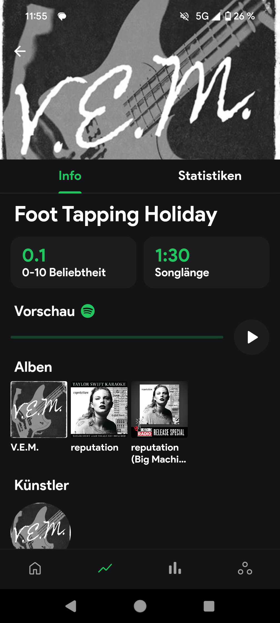This screenshot has height=623, width=280.
Task: Select the Info tab
Action: 70,176
